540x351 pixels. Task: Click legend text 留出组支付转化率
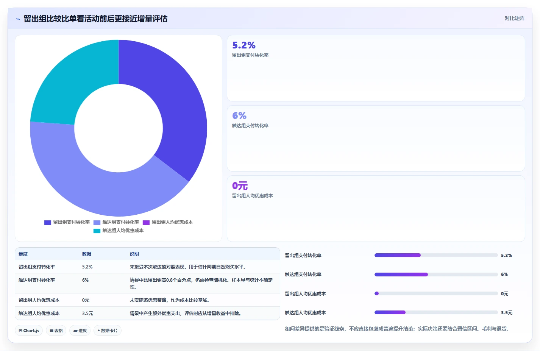[72, 222]
